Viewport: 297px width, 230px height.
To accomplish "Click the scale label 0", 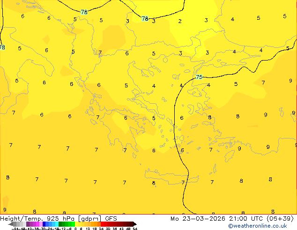I will tap(75, 229).
